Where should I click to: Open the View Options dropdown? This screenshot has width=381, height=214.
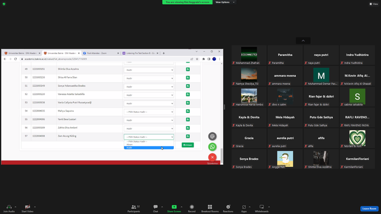[225, 2]
